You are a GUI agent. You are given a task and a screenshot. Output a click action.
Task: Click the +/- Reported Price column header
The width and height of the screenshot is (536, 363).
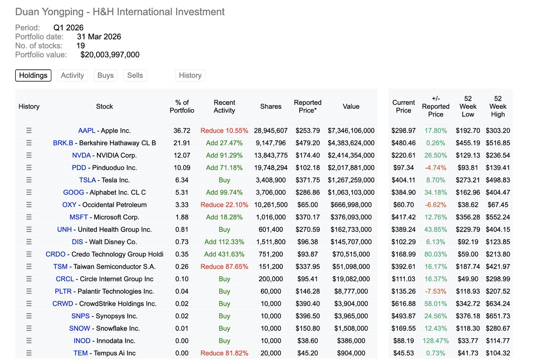(436, 106)
